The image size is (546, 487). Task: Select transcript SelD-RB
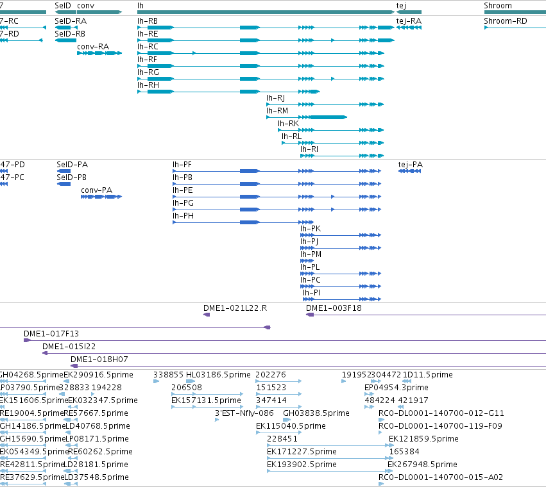click(x=66, y=40)
